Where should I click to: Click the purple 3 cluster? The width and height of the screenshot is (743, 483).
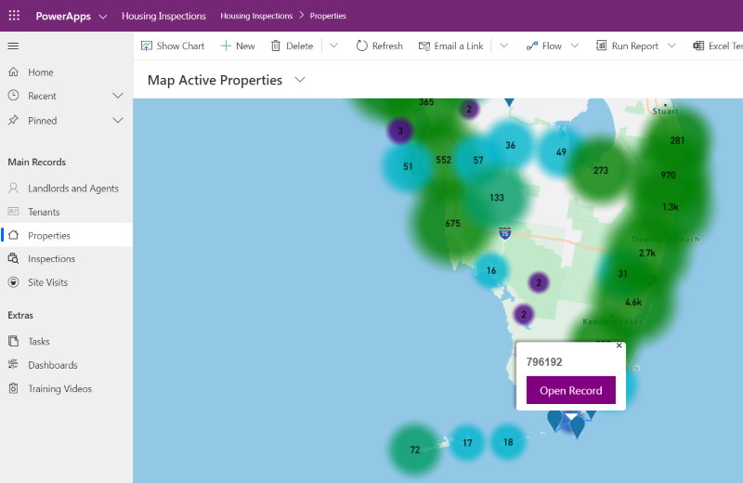coord(400,131)
